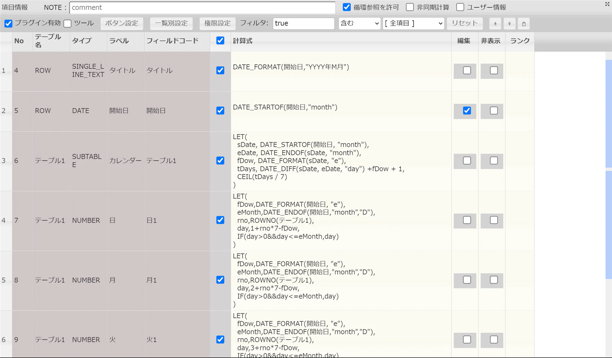The width and height of the screenshot is (612, 358).
Task: Click the clipboard paste icon button
Action: (524, 24)
